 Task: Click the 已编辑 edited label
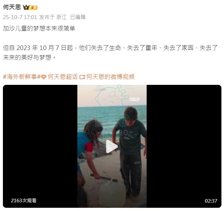tap(78, 17)
